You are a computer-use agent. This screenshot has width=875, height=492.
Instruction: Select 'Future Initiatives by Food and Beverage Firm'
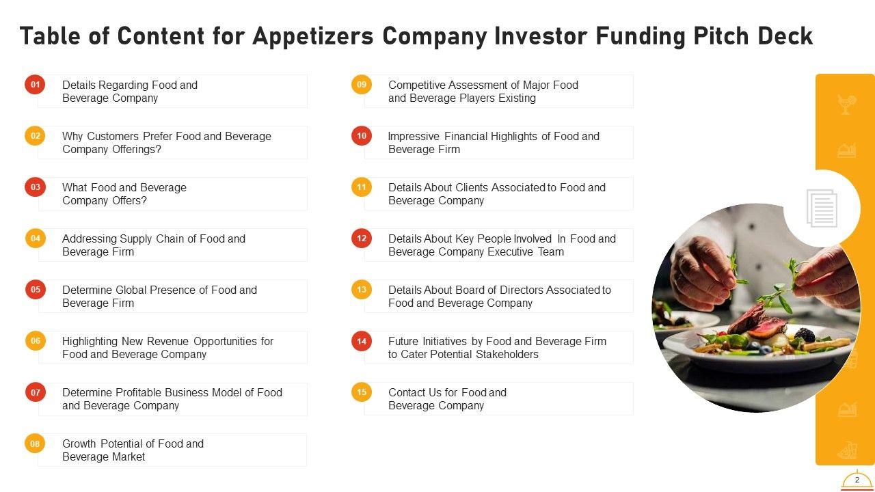(x=497, y=348)
